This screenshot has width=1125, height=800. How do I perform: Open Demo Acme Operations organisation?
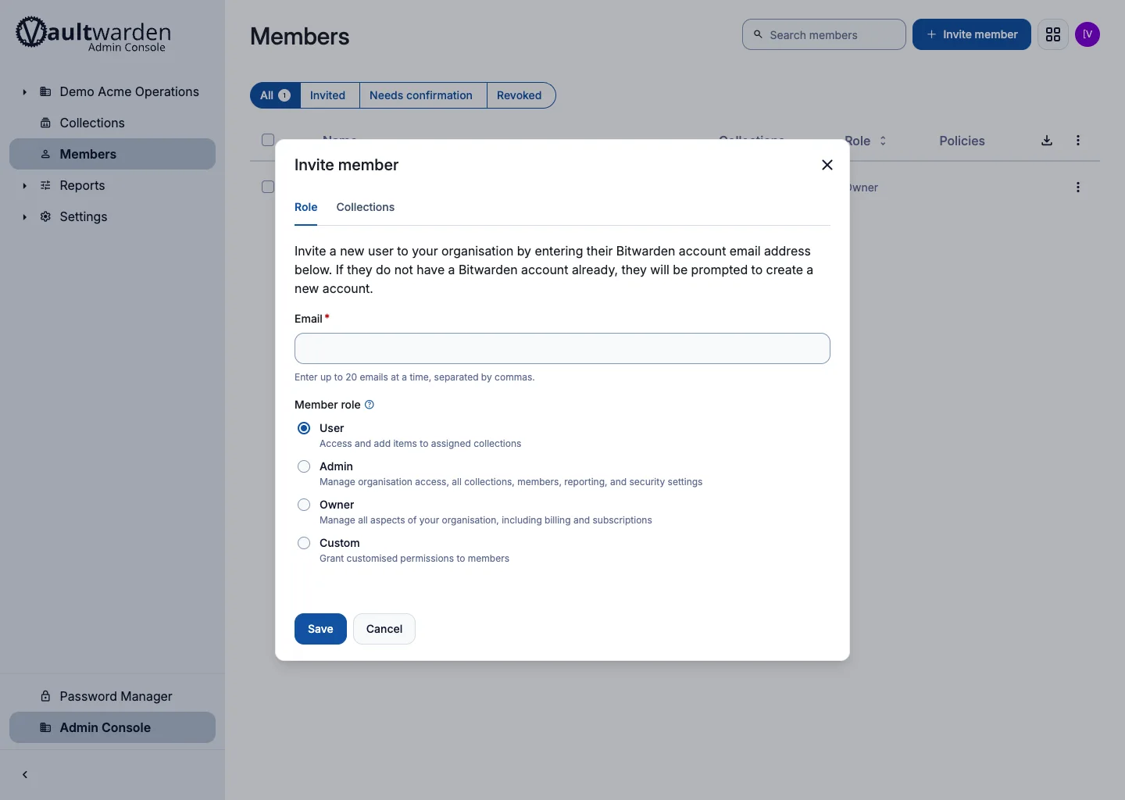pos(129,91)
